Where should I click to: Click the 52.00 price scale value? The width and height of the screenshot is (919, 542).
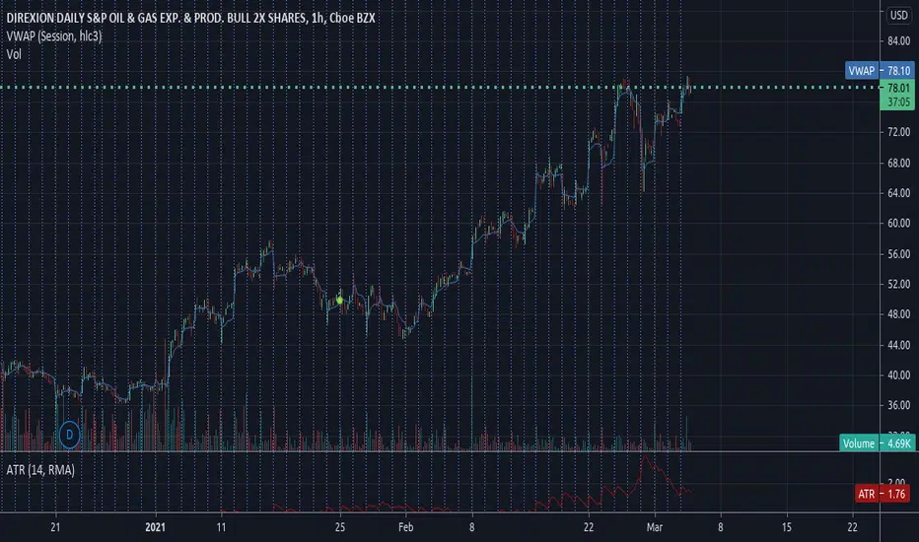(898, 284)
